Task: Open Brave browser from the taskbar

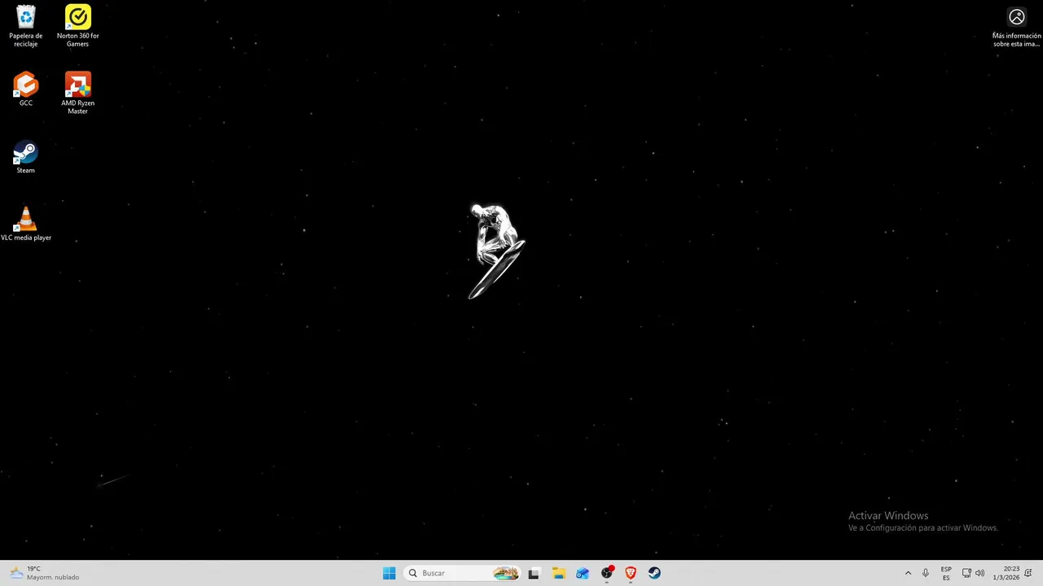Action: pos(630,573)
